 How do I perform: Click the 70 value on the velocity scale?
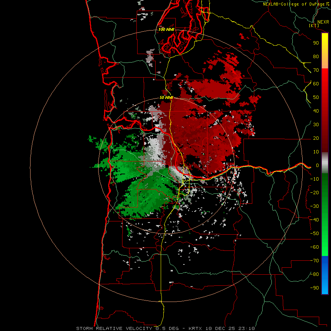coord(316,70)
